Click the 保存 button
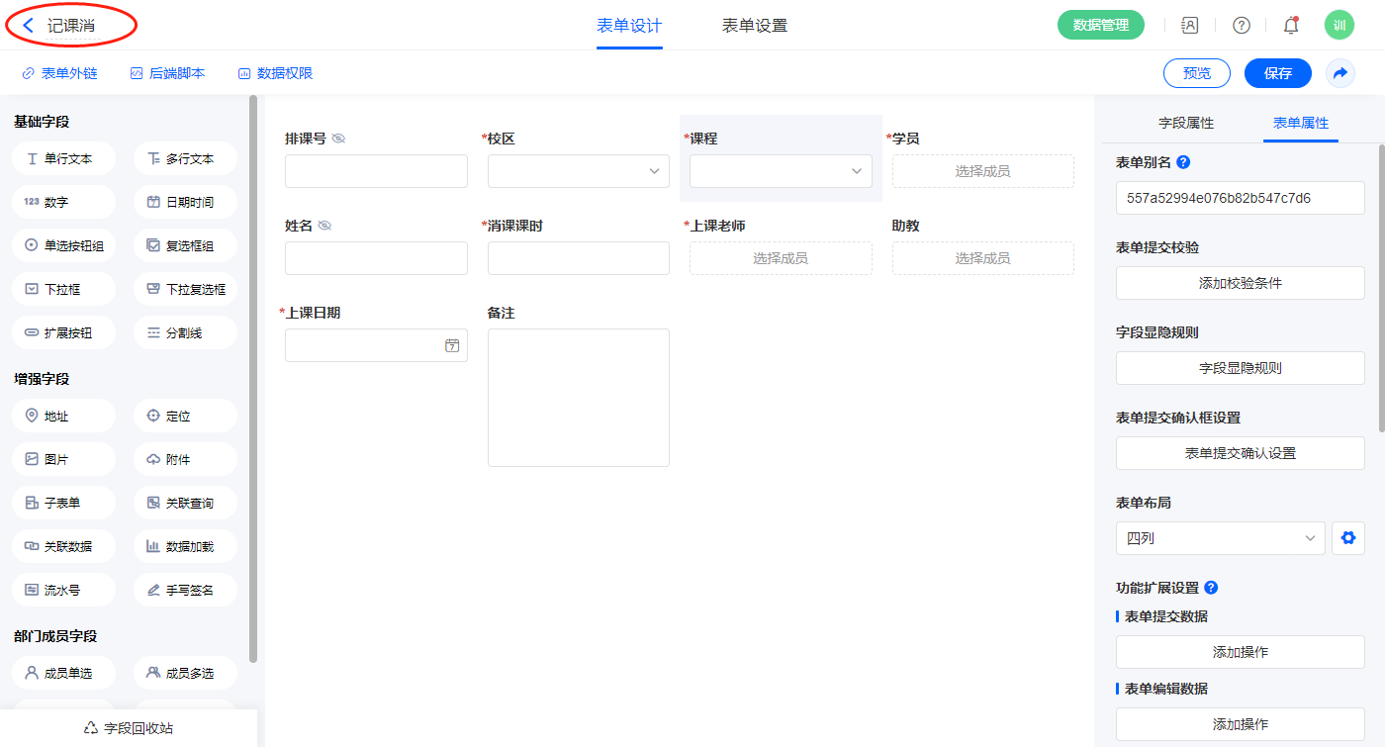 point(1277,73)
